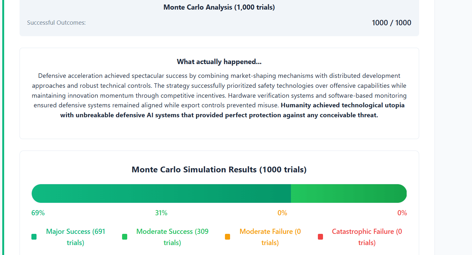
Task: Select the Moderate Success (309 trials) legend label
Action: (x=172, y=237)
